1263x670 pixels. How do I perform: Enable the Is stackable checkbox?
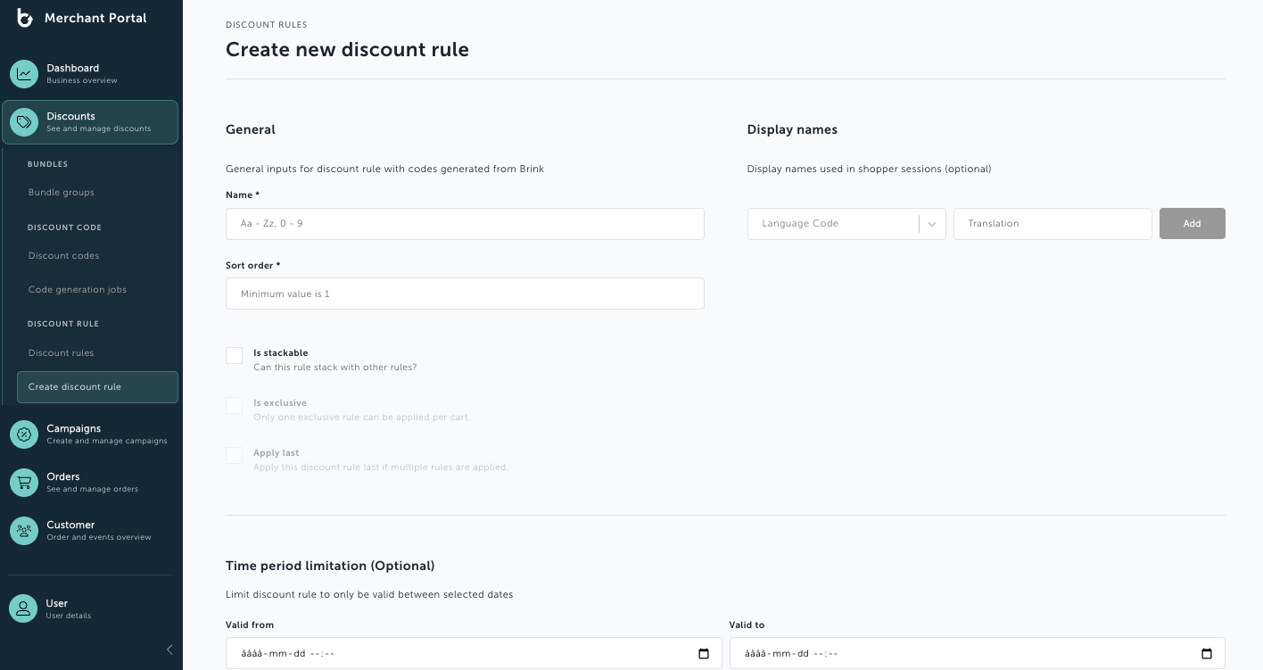(x=235, y=356)
